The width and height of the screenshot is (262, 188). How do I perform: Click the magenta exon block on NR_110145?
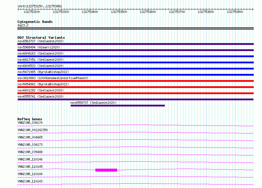click(x=106, y=170)
